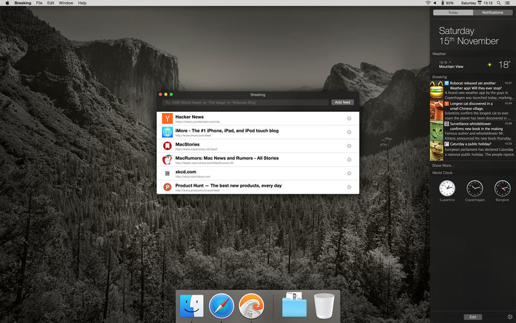Click Edit in Notification Center
The height and width of the screenshot is (323, 516).
point(472,317)
